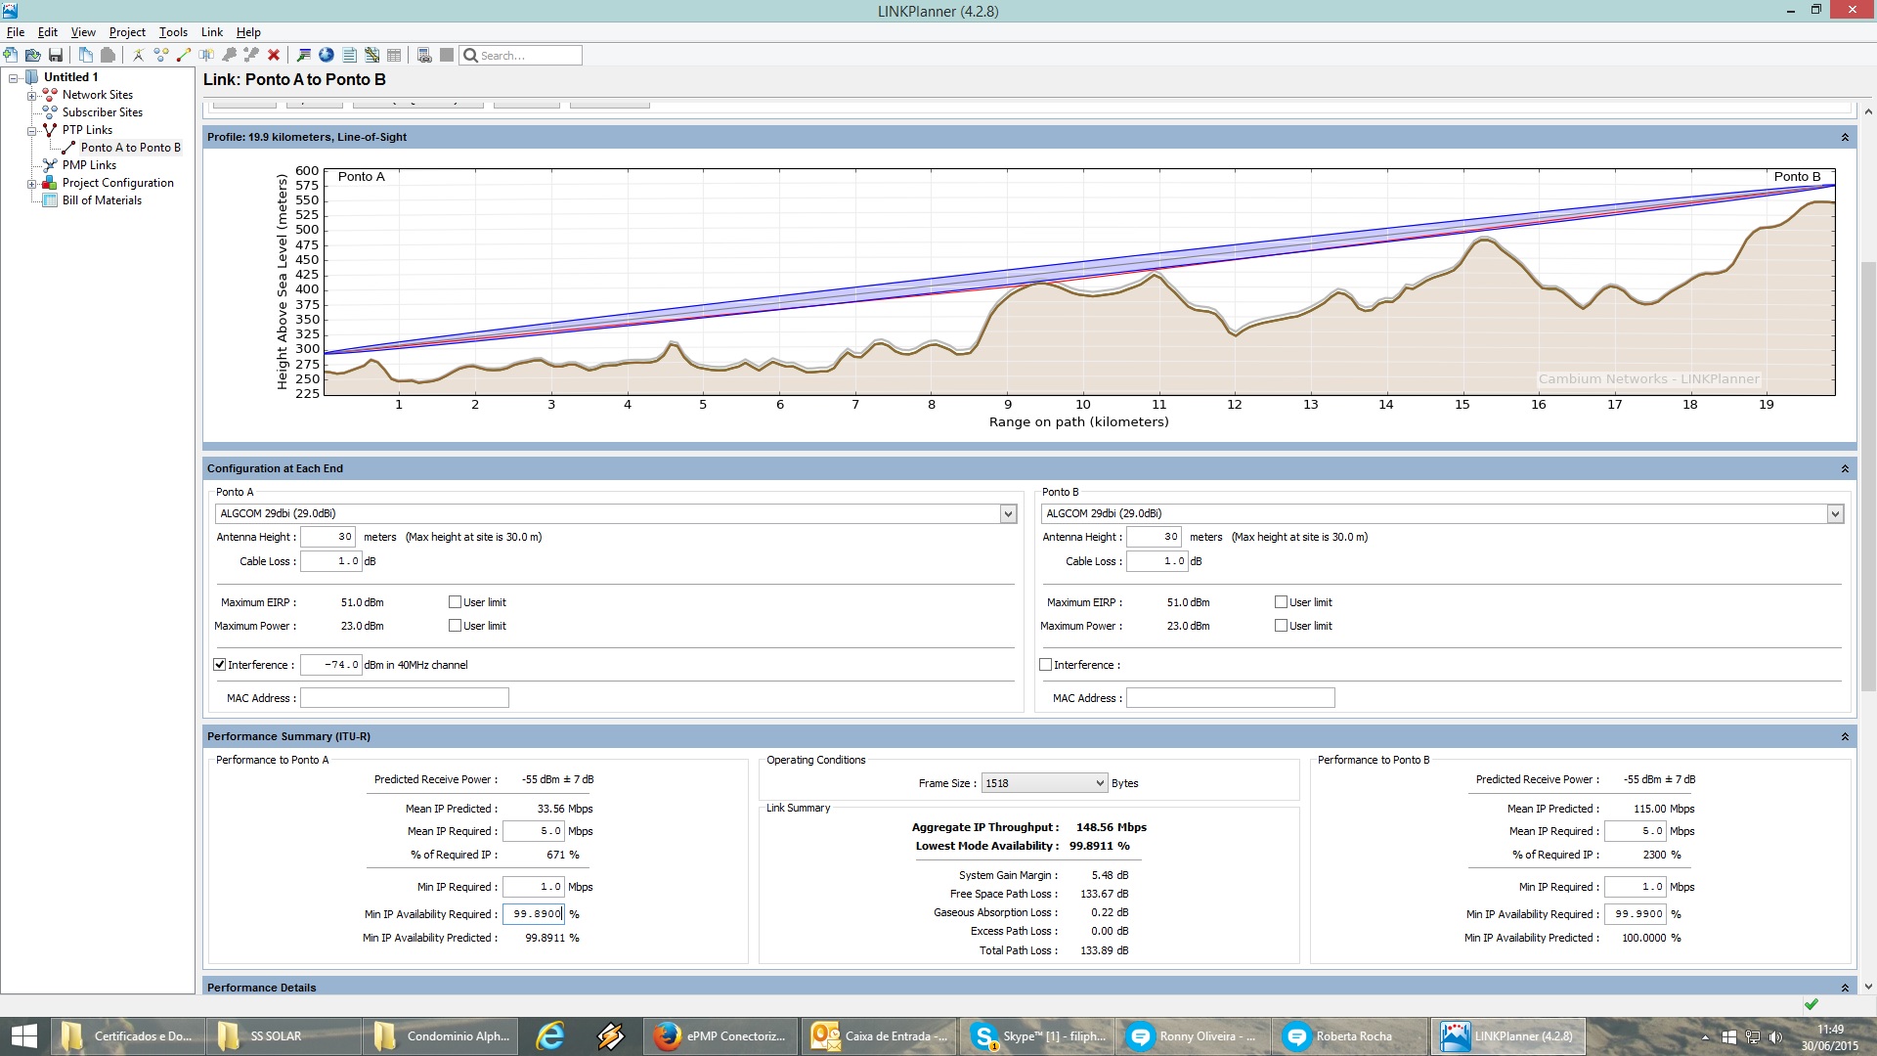1877x1056 pixels.
Task: Open the Project menu
Action: click(x=127, y=32)
